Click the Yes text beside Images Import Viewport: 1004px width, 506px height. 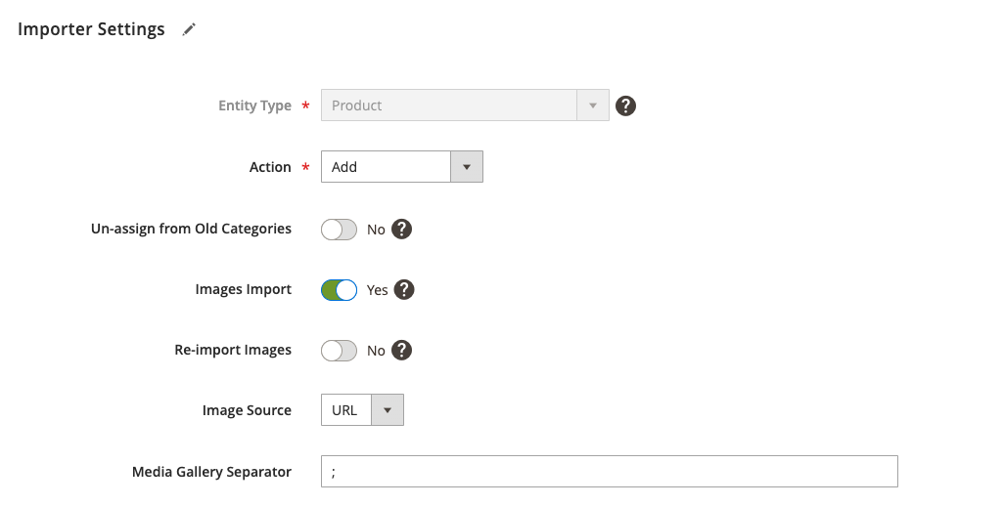tap(377, 290)
